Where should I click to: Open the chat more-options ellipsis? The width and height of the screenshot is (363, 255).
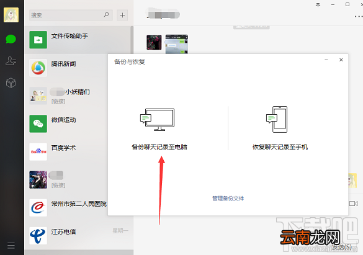359,16
